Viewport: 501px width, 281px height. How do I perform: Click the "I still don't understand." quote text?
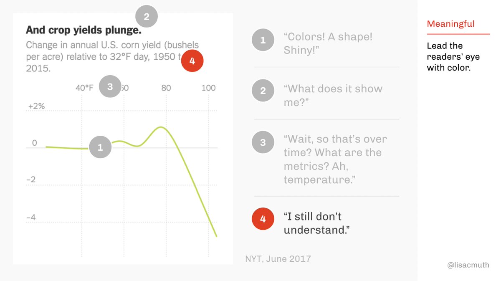(313, 223)
